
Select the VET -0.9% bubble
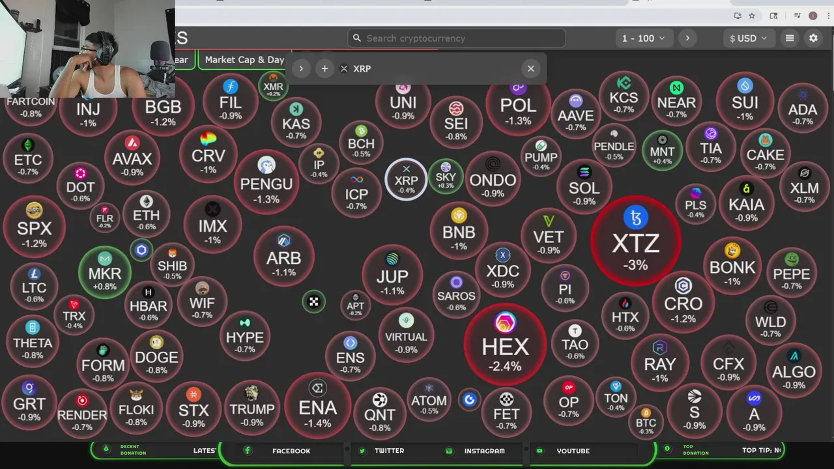[549, 234]
